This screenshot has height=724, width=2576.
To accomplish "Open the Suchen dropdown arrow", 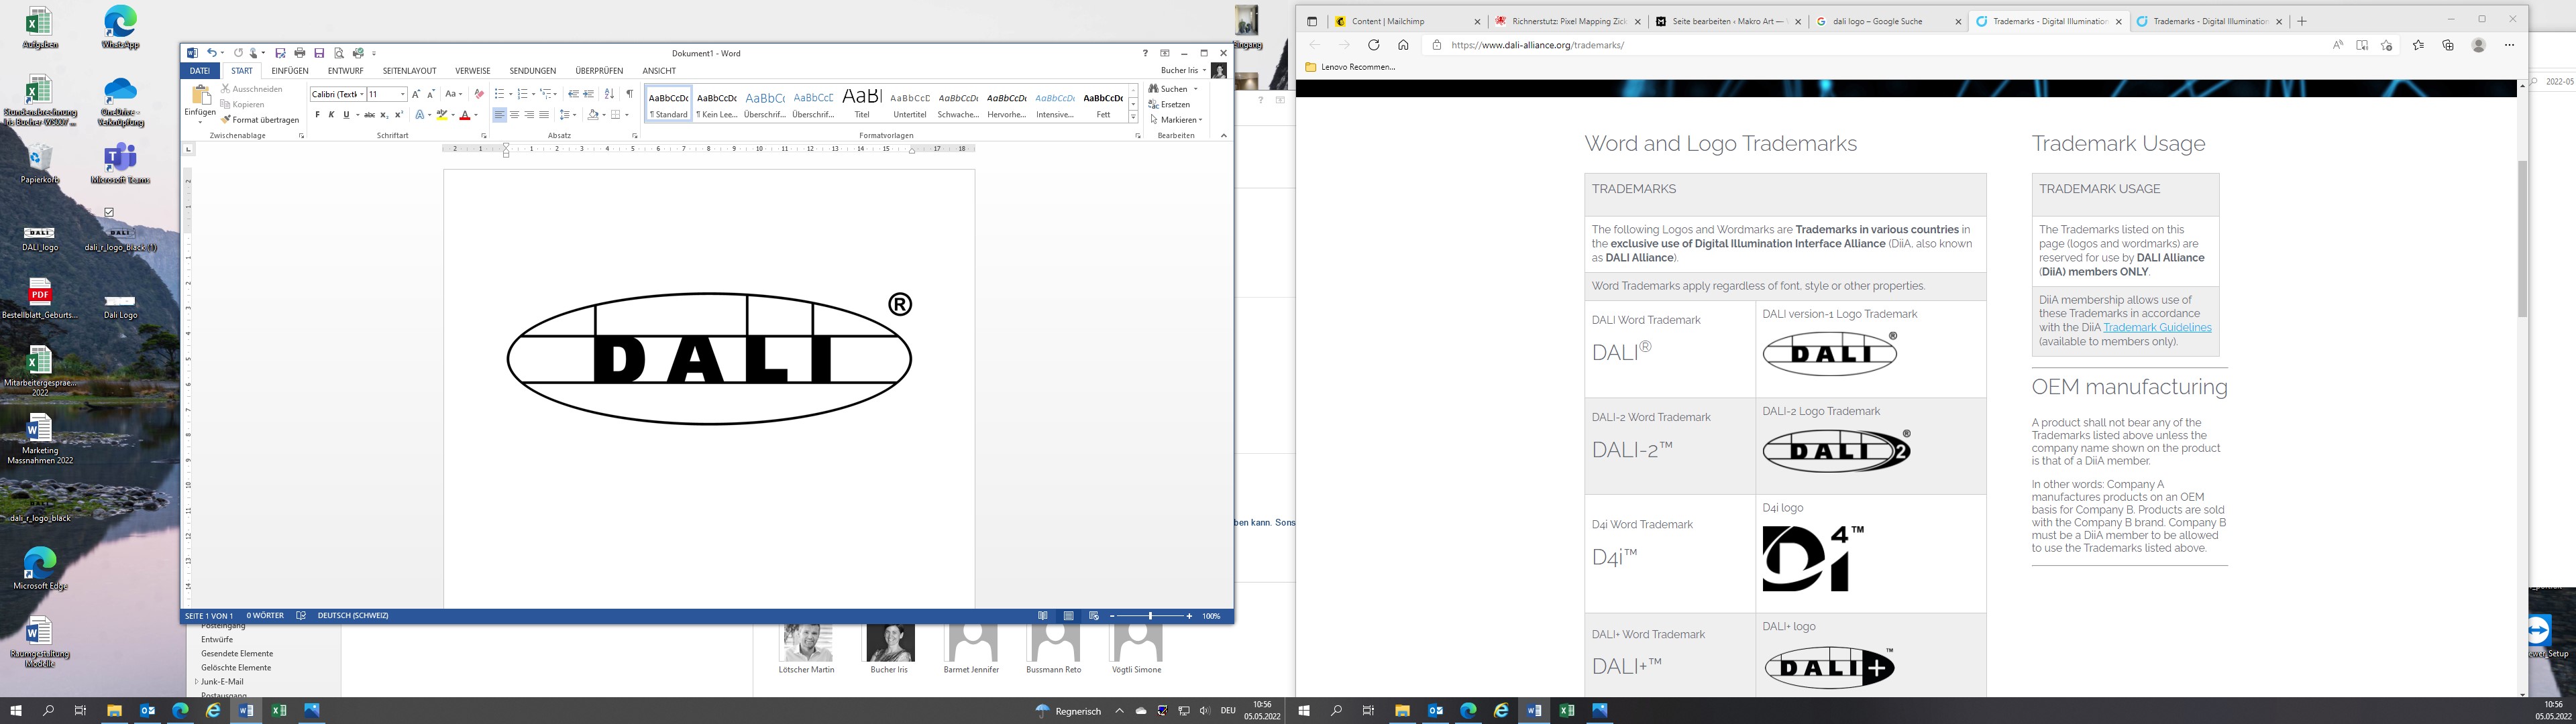I will (x=1195, y=89).
